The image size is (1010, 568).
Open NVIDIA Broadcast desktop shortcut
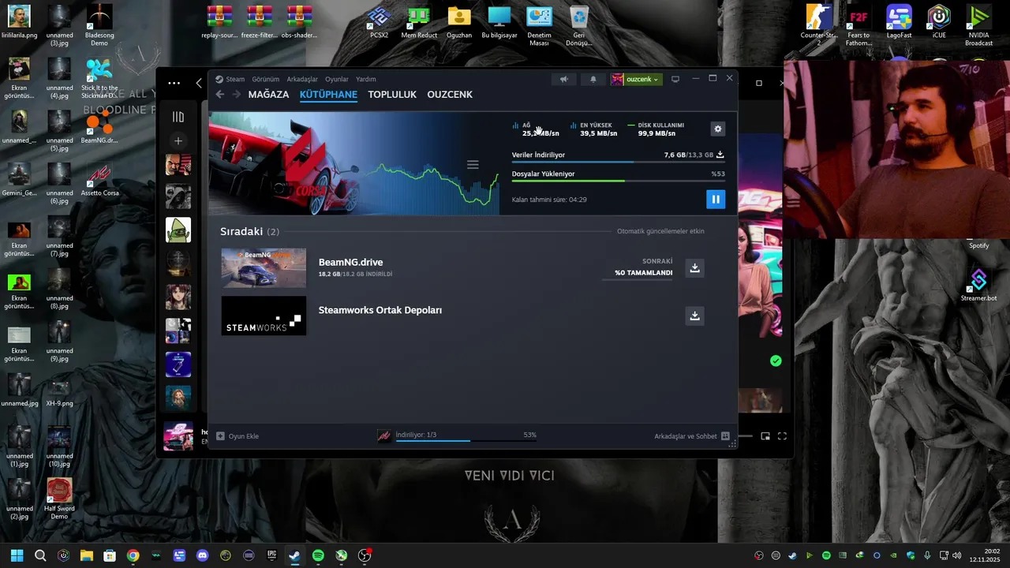[978, 25]
